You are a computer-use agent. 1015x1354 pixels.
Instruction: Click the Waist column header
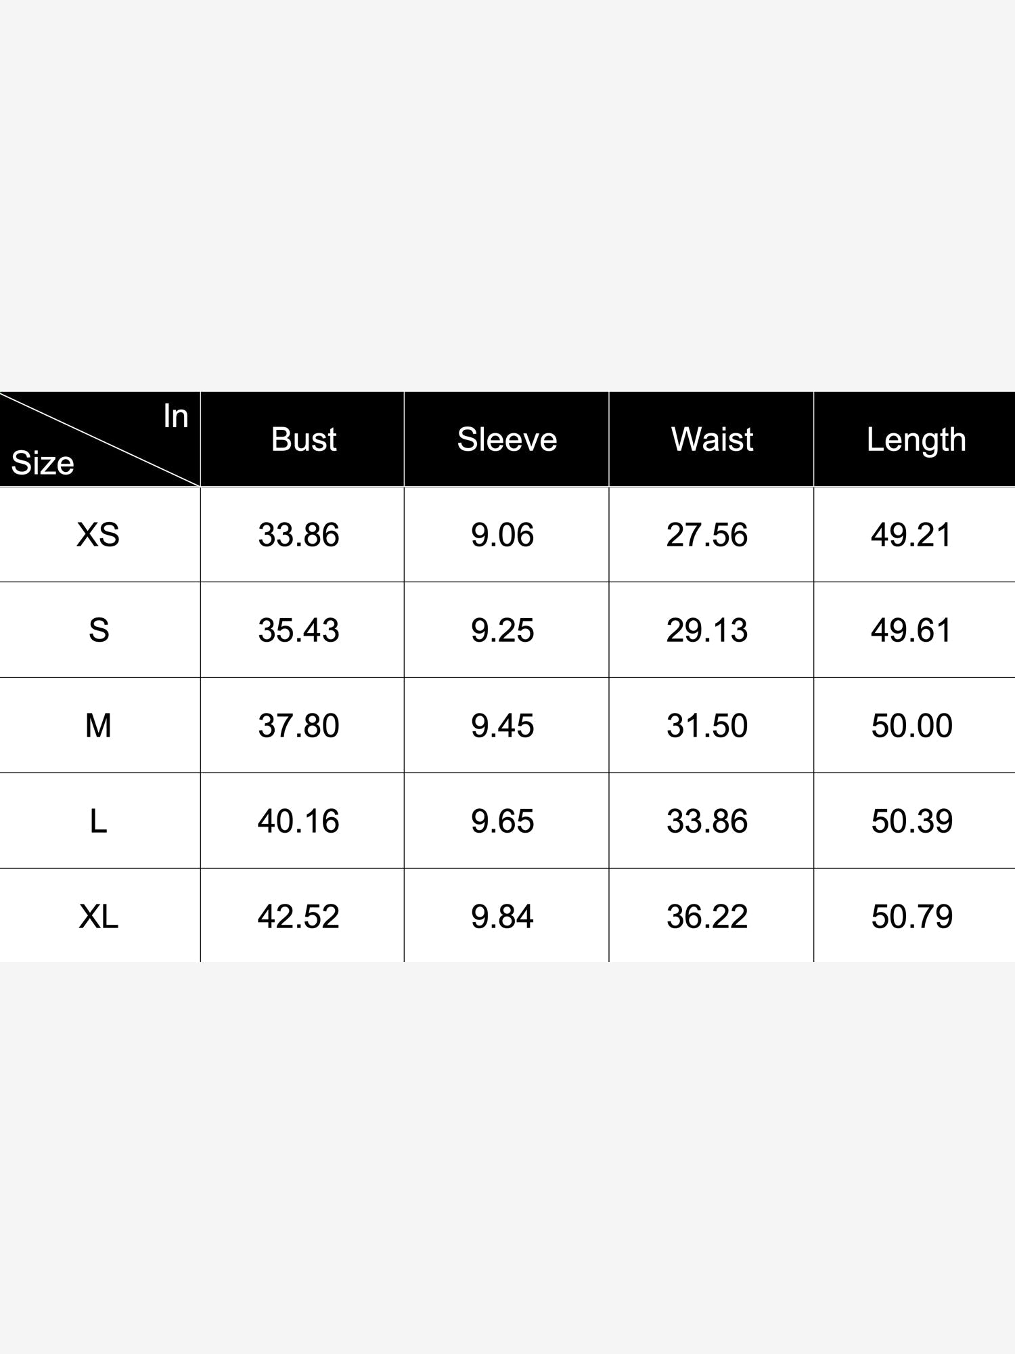pyautogui.click(x=712, y=439)
